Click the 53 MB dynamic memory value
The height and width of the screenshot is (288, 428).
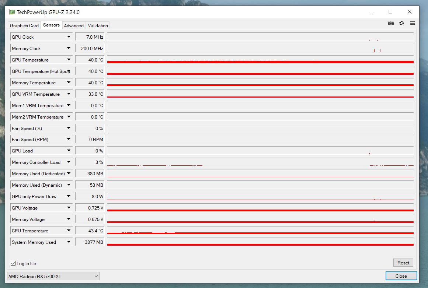click(90, 185)
